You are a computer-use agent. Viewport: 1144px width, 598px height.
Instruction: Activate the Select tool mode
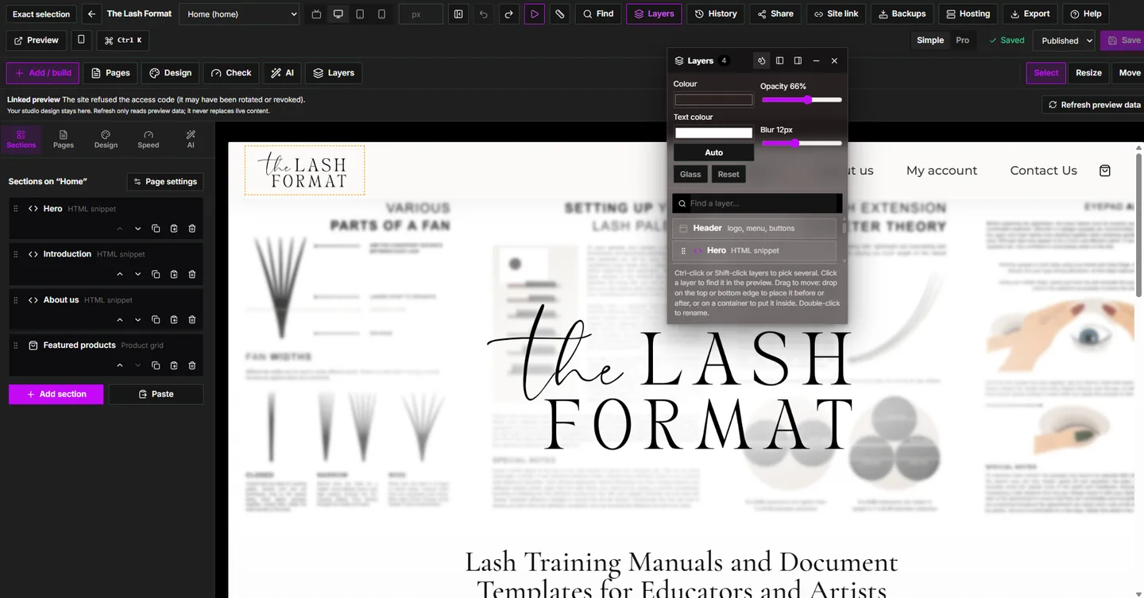pyautogui.click(x=1046, y=72)
